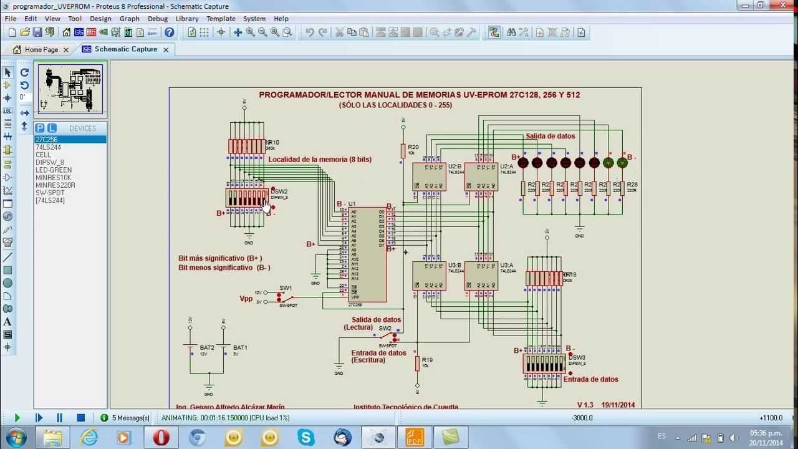
Task: Open Terminals mode in left toolbar
Action: [7, 164]
